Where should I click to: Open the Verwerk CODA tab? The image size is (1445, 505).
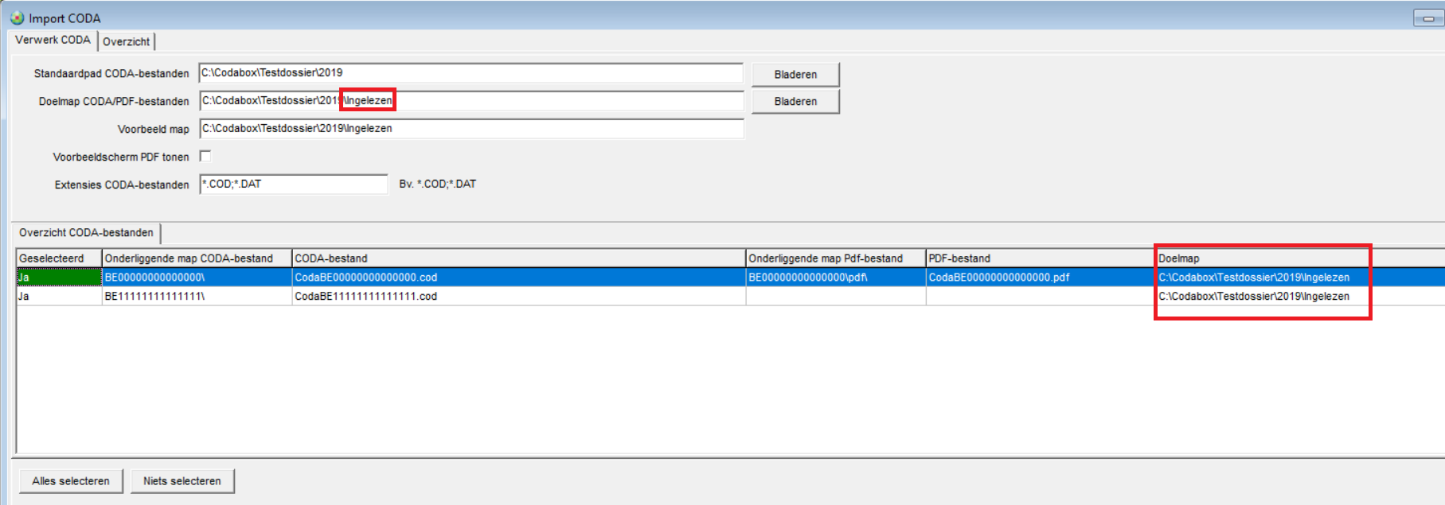point(53,40)
